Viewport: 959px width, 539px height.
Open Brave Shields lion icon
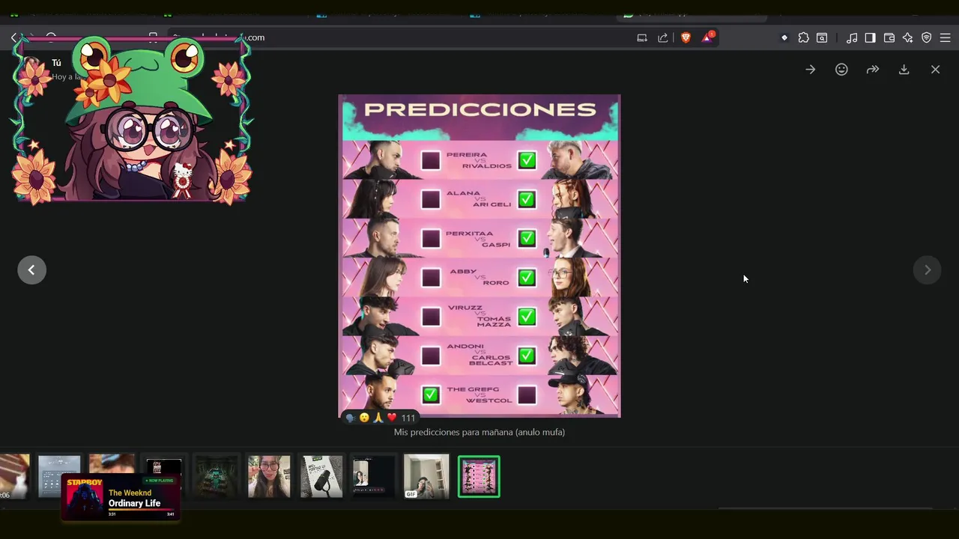pyautogui.click(x=686, y=37)
